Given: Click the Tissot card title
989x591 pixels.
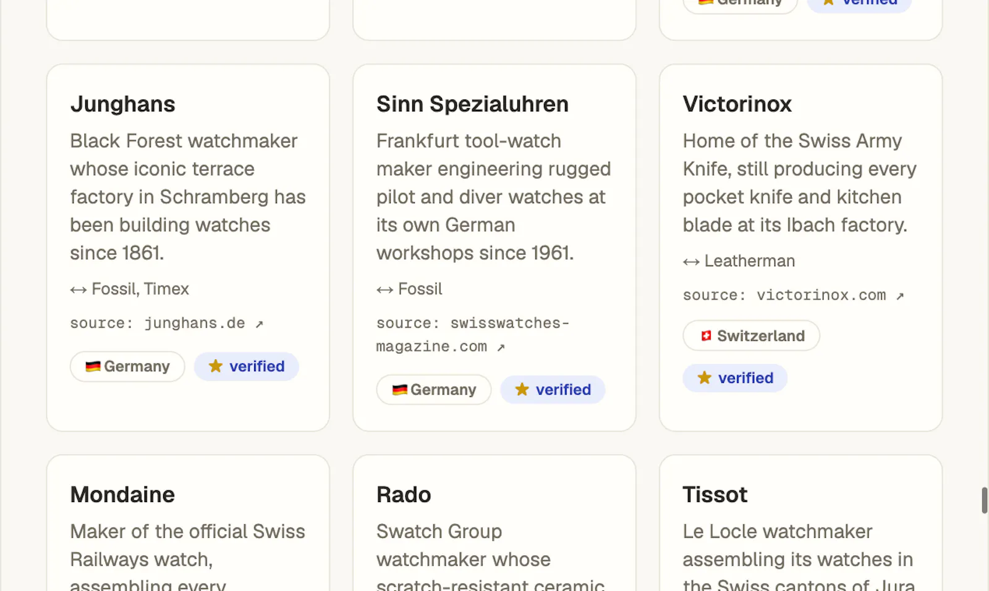Looking at the screenshot, I should coord(715,495).
